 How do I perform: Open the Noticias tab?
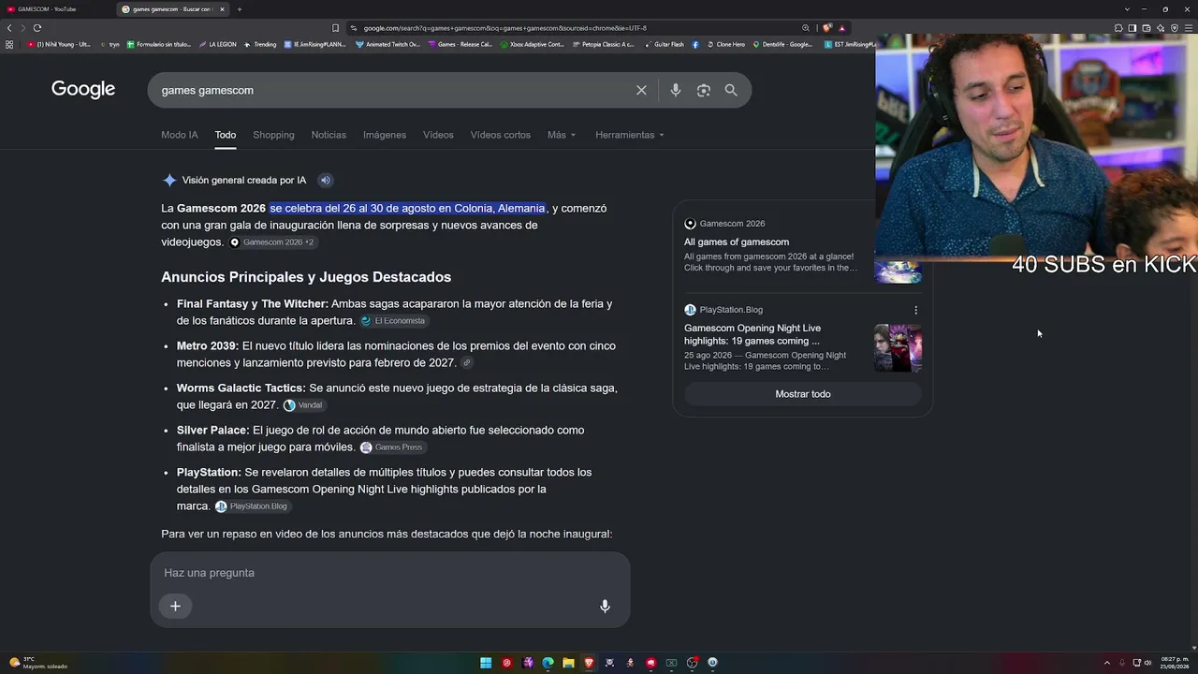tap(329, 135)
